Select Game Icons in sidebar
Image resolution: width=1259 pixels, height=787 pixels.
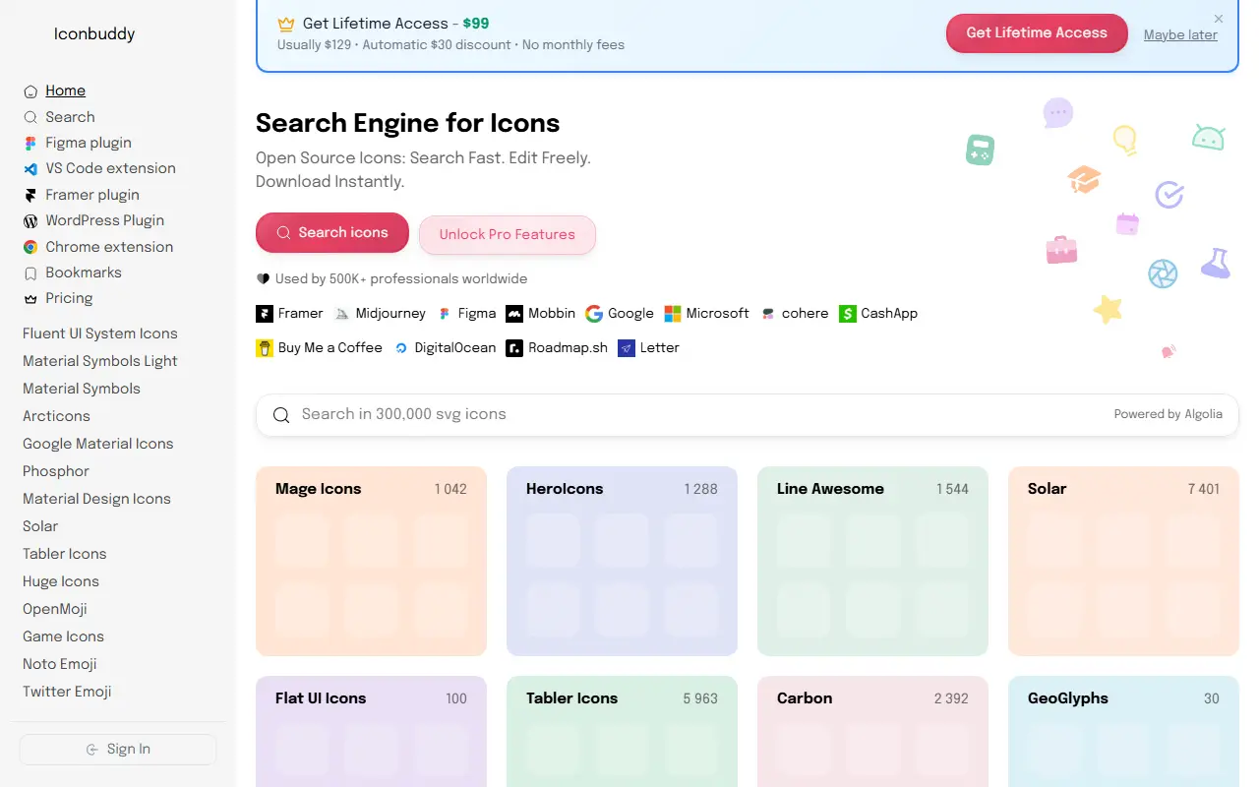pyautogui.click(x=63, y=636)
